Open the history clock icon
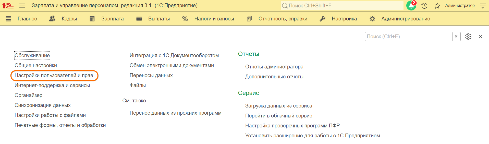 (x=424, y=6)
